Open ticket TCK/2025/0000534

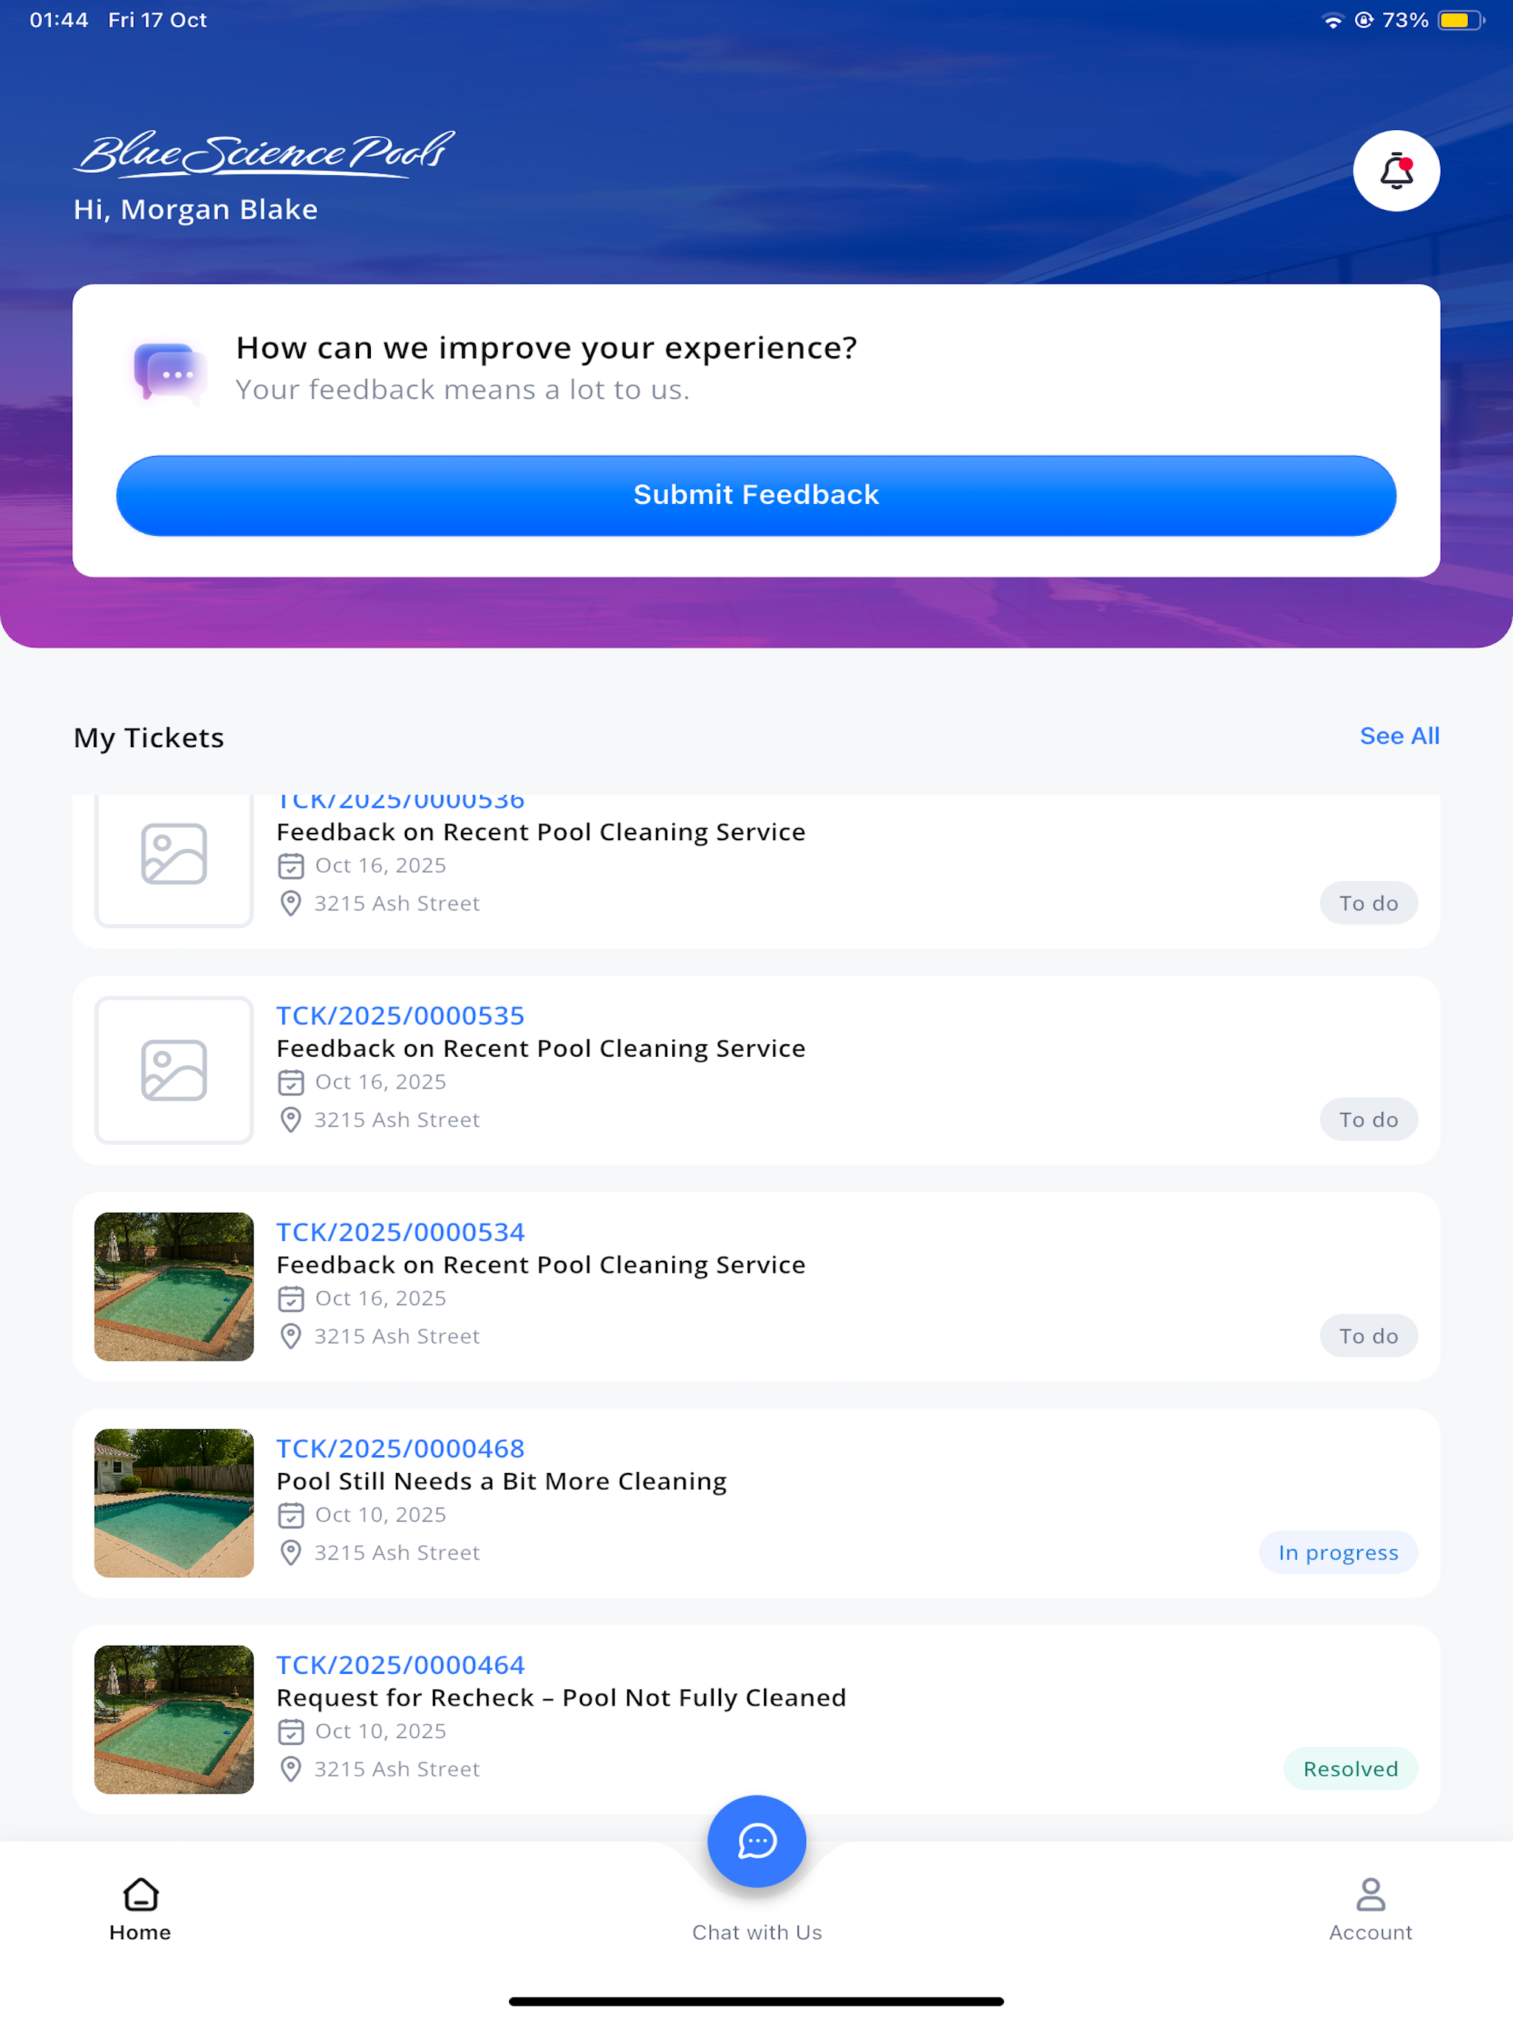pyautogui.click(x=756, y=1286)
